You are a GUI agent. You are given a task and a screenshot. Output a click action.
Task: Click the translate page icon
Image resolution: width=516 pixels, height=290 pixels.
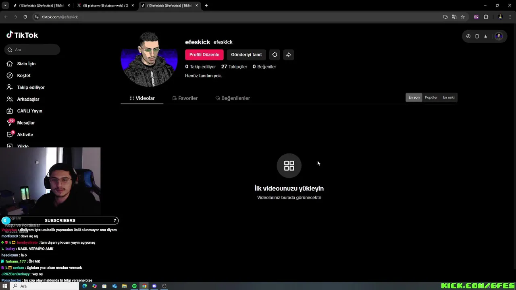[x=454, y=17]
